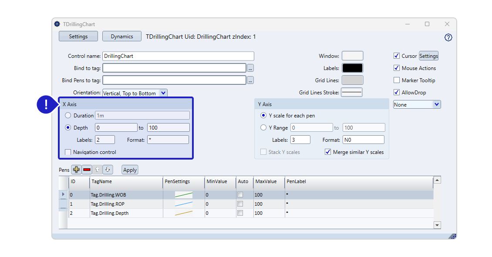The width and height of the screenshot is (492, 257).
Task: Expand the None dropdown under AllowDrop
Action: (437, 105)
